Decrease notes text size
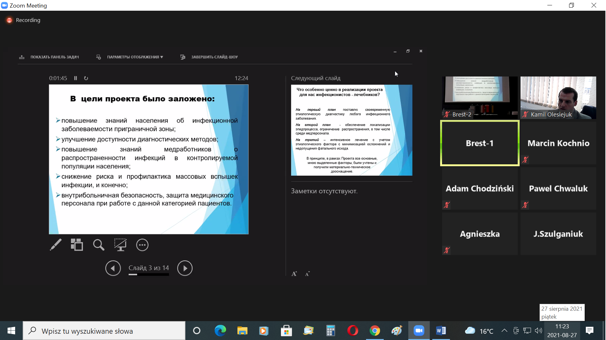 point(307,274)
